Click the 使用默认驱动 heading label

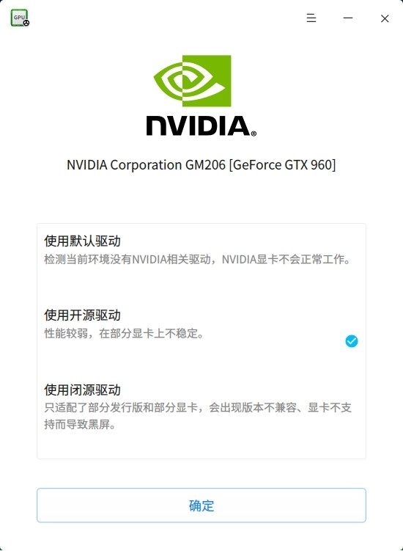click(x=82, y=241)
